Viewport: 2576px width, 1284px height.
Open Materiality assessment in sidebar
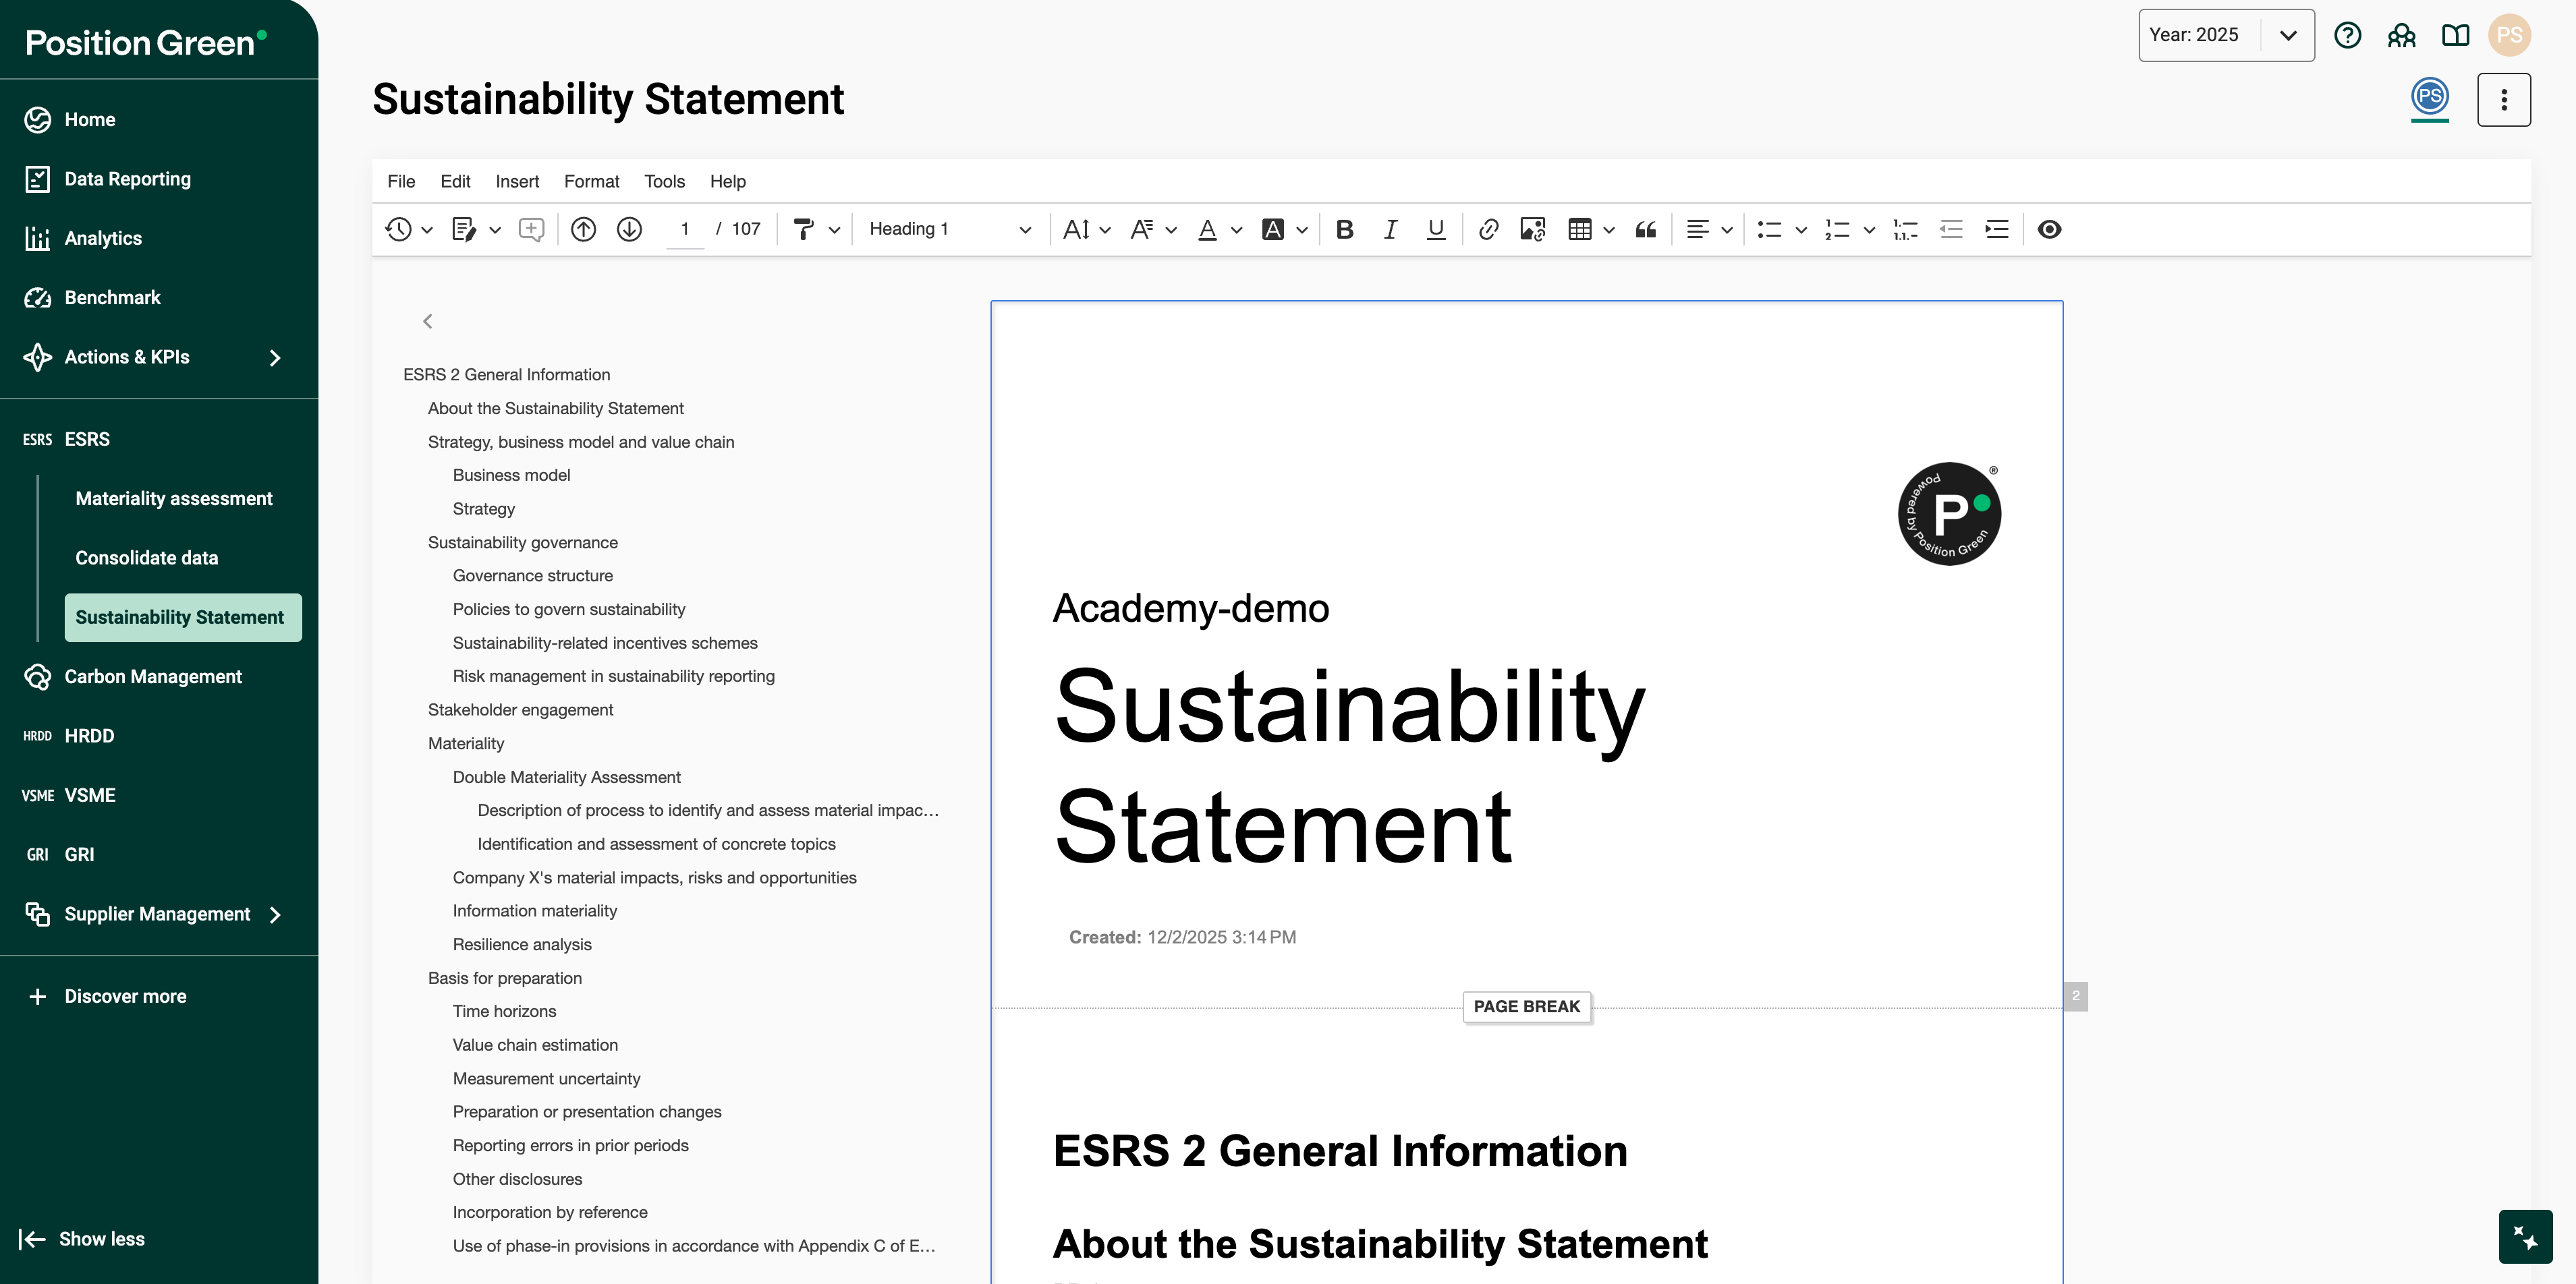173,498
